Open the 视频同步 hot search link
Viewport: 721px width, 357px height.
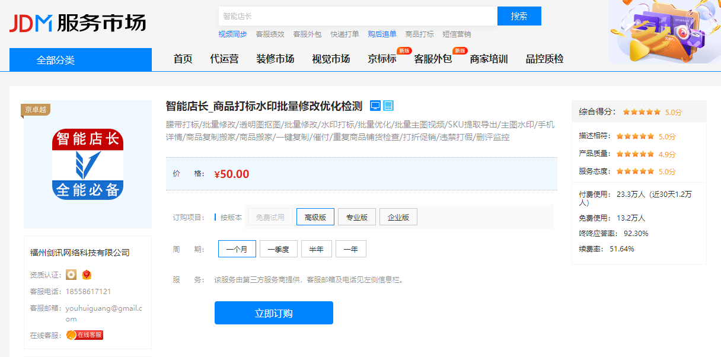(232, 34)
